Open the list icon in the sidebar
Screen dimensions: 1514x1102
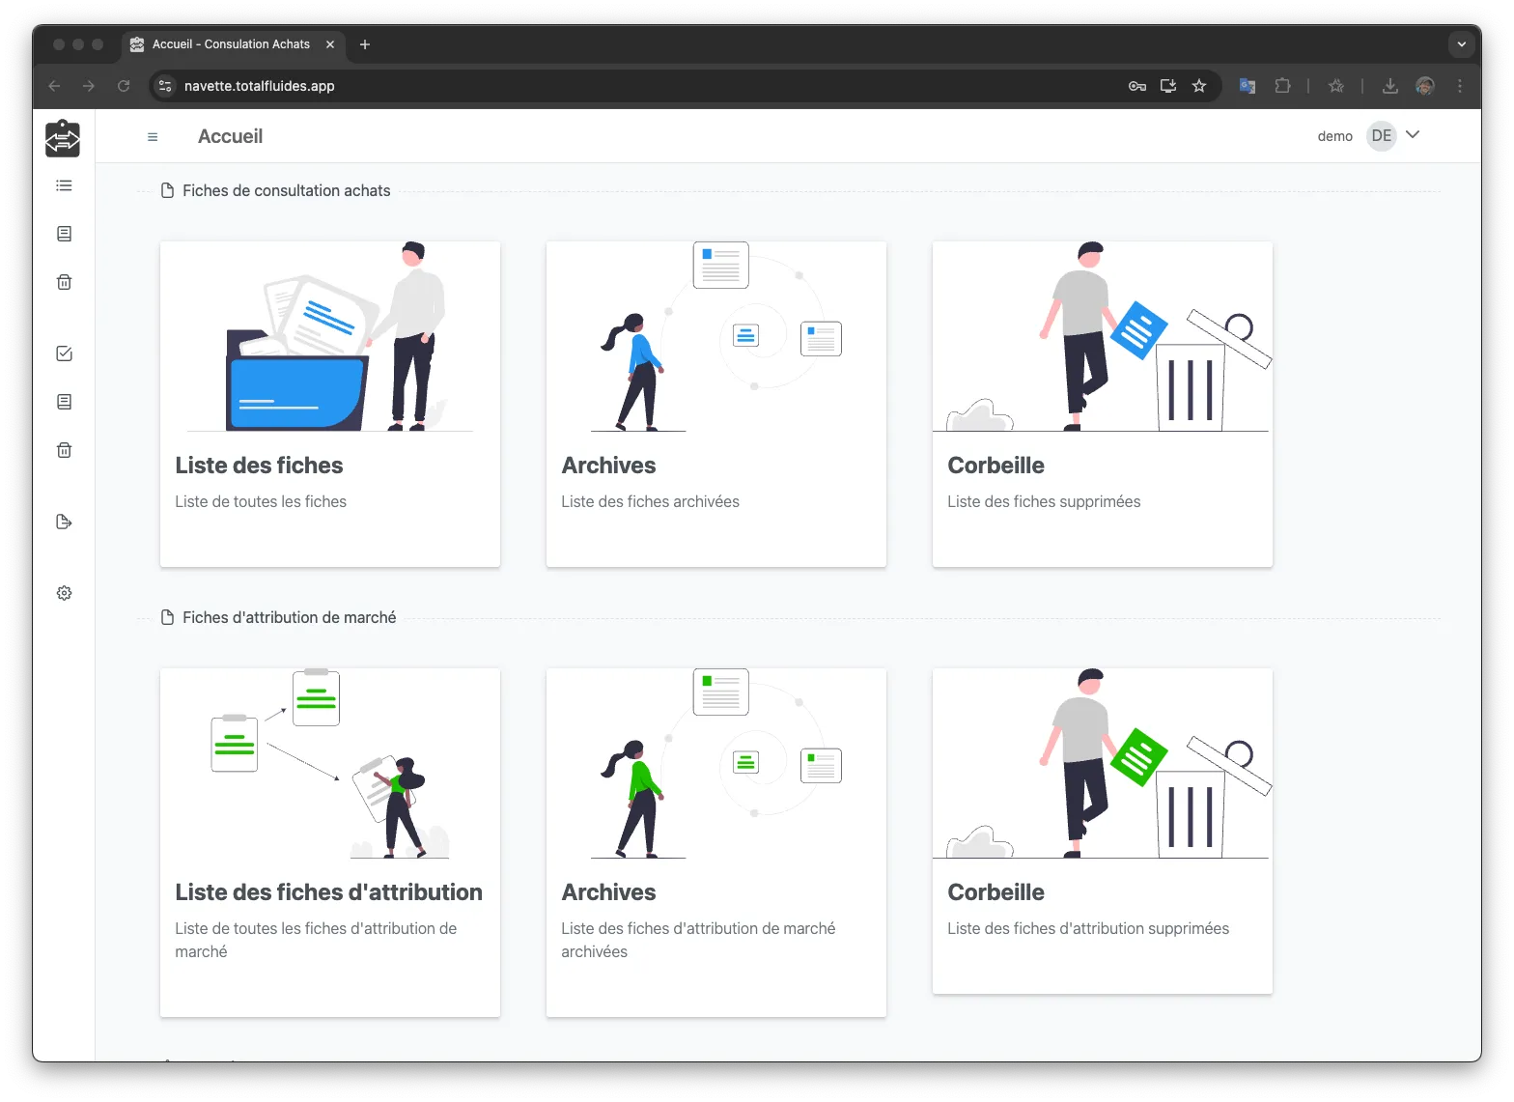tap(65, 185)
